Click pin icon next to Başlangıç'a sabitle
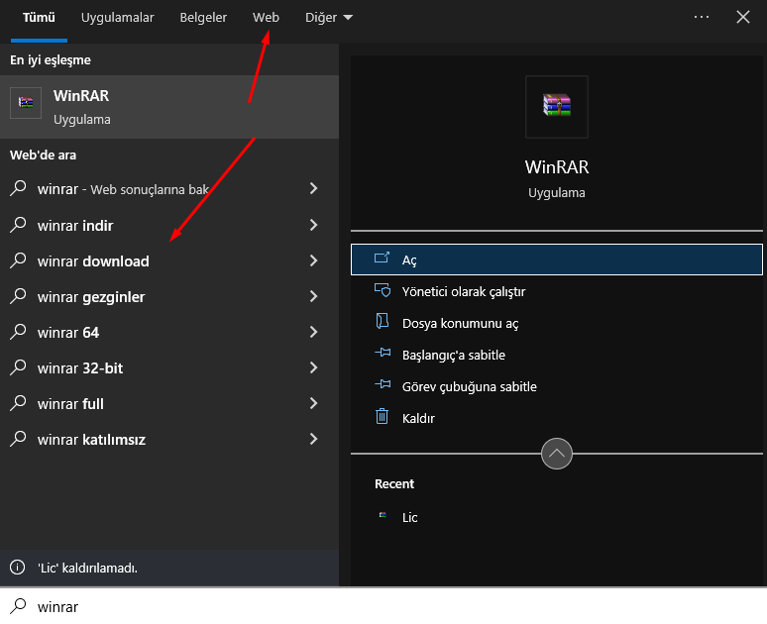Viewport: 767px width, 624px height. 383,352
